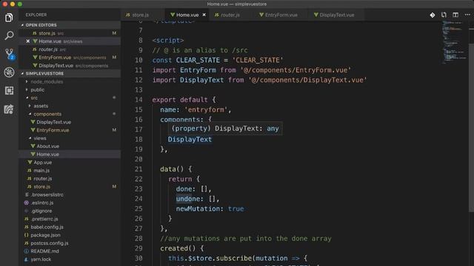Open the Debug view in activity bar
The width and height of the screenshot is (474, 266).
(x=9, y=72)
